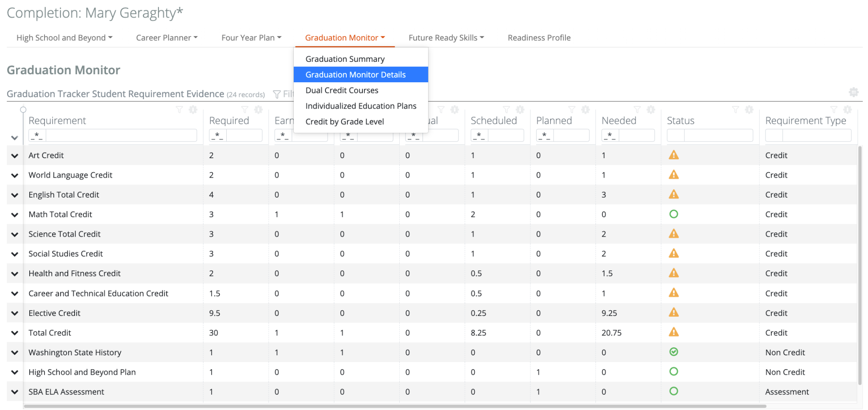Open the High School and Beyond menu
The image size is (868, 410).
(64, 38)
